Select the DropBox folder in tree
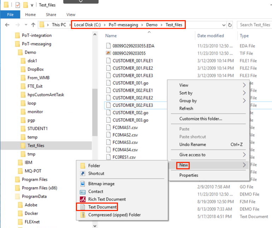This screenshot has height=228, width=272. click(36, 69)
